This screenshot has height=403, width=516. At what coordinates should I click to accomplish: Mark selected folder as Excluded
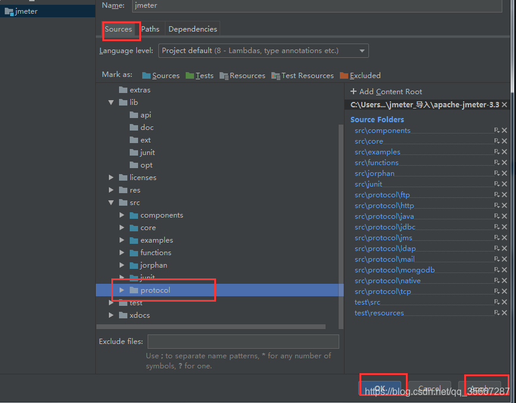click(x=360, y=76)
